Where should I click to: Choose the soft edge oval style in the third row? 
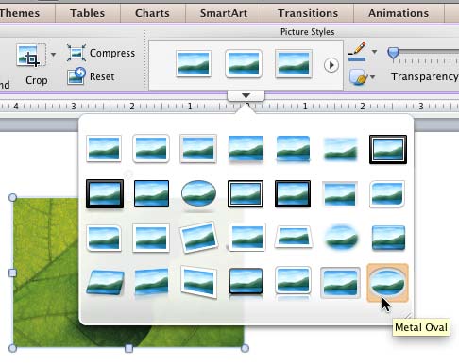pyautogui.click(x=341, y=238)
